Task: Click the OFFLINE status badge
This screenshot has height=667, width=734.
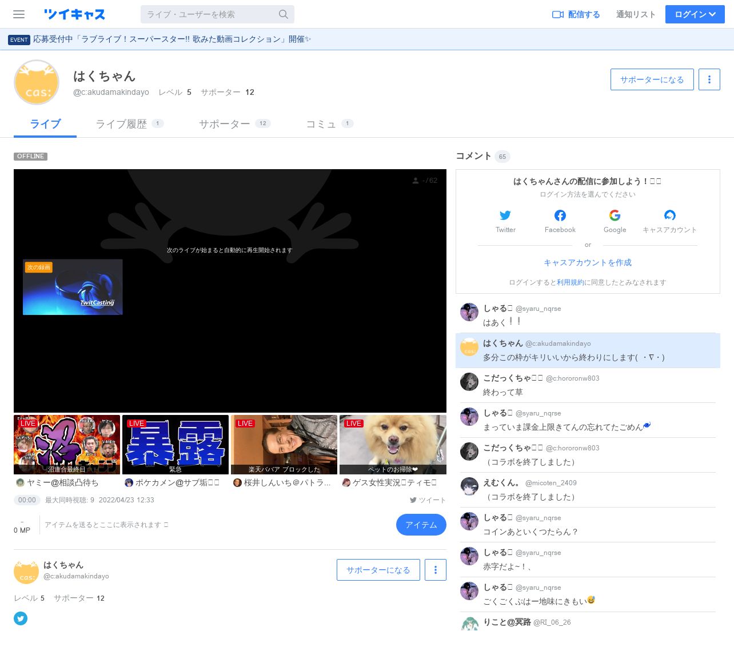Action: (31, 156)
